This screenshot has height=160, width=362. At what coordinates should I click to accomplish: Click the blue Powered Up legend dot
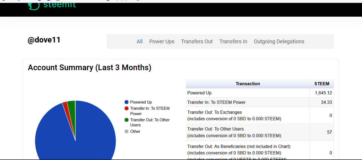(127, 102)
